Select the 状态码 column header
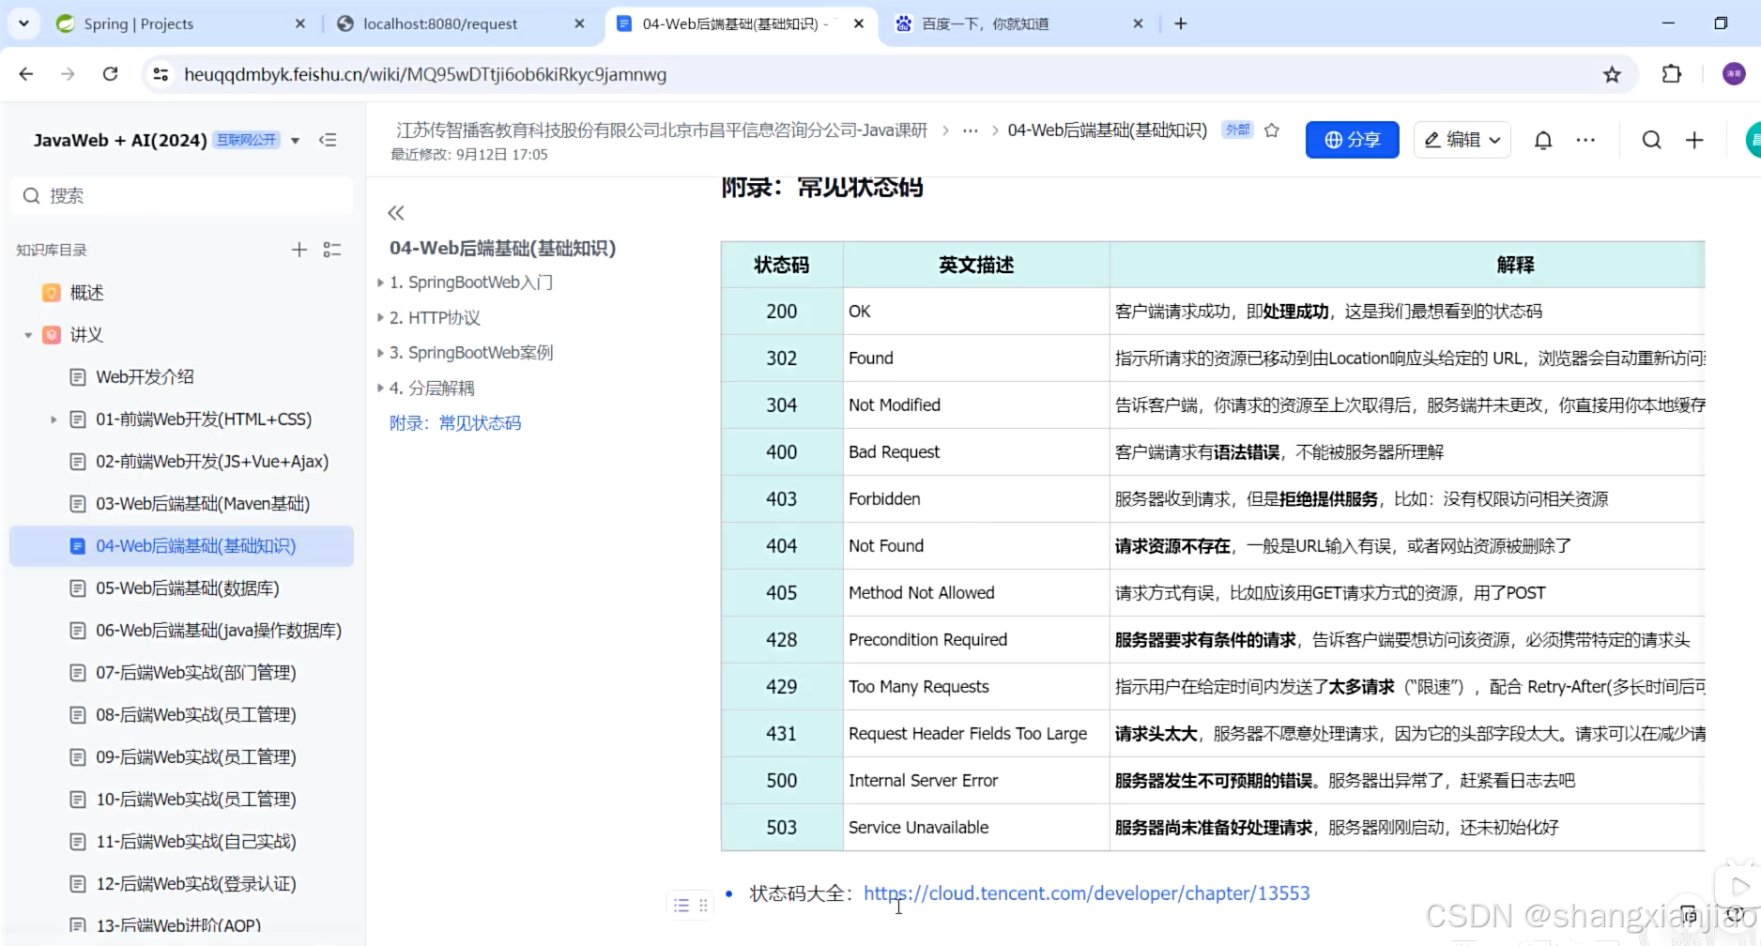Image resolution: width=1761 pixels, height=946 pixels. pyautogui.click(x=782, y=265)
